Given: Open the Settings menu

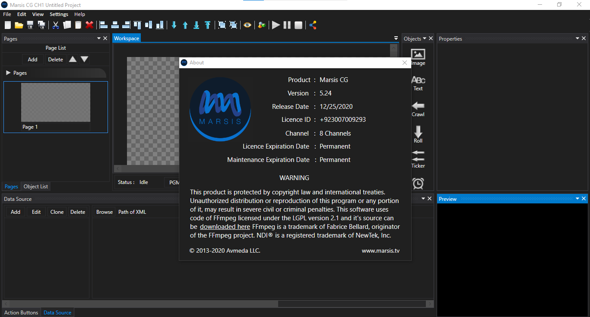Looking at the screenshot, I should point(59,14).
